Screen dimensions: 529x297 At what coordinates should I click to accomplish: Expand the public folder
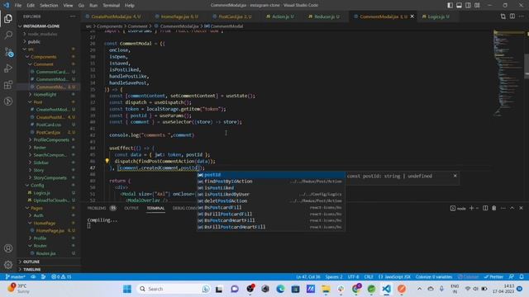point(34,42)
